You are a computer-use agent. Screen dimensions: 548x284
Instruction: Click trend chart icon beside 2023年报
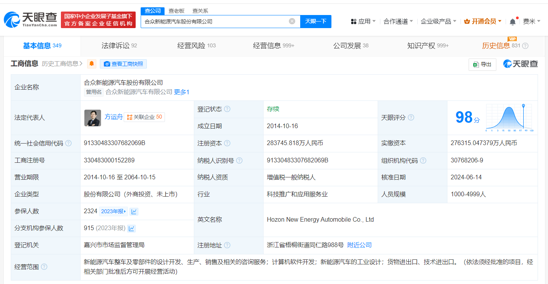coord(134,211)
